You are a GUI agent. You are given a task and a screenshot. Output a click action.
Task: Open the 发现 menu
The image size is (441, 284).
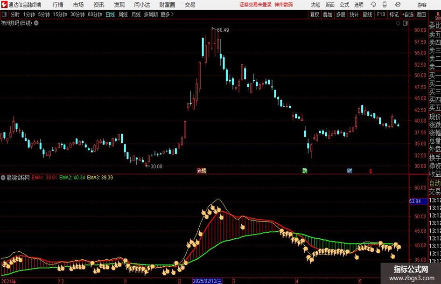tap(119, 5)
